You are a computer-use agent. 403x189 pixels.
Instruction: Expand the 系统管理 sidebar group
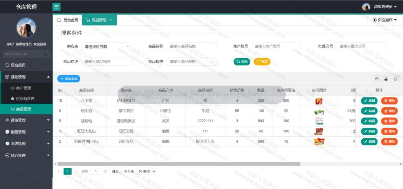(x=26, y=143)
